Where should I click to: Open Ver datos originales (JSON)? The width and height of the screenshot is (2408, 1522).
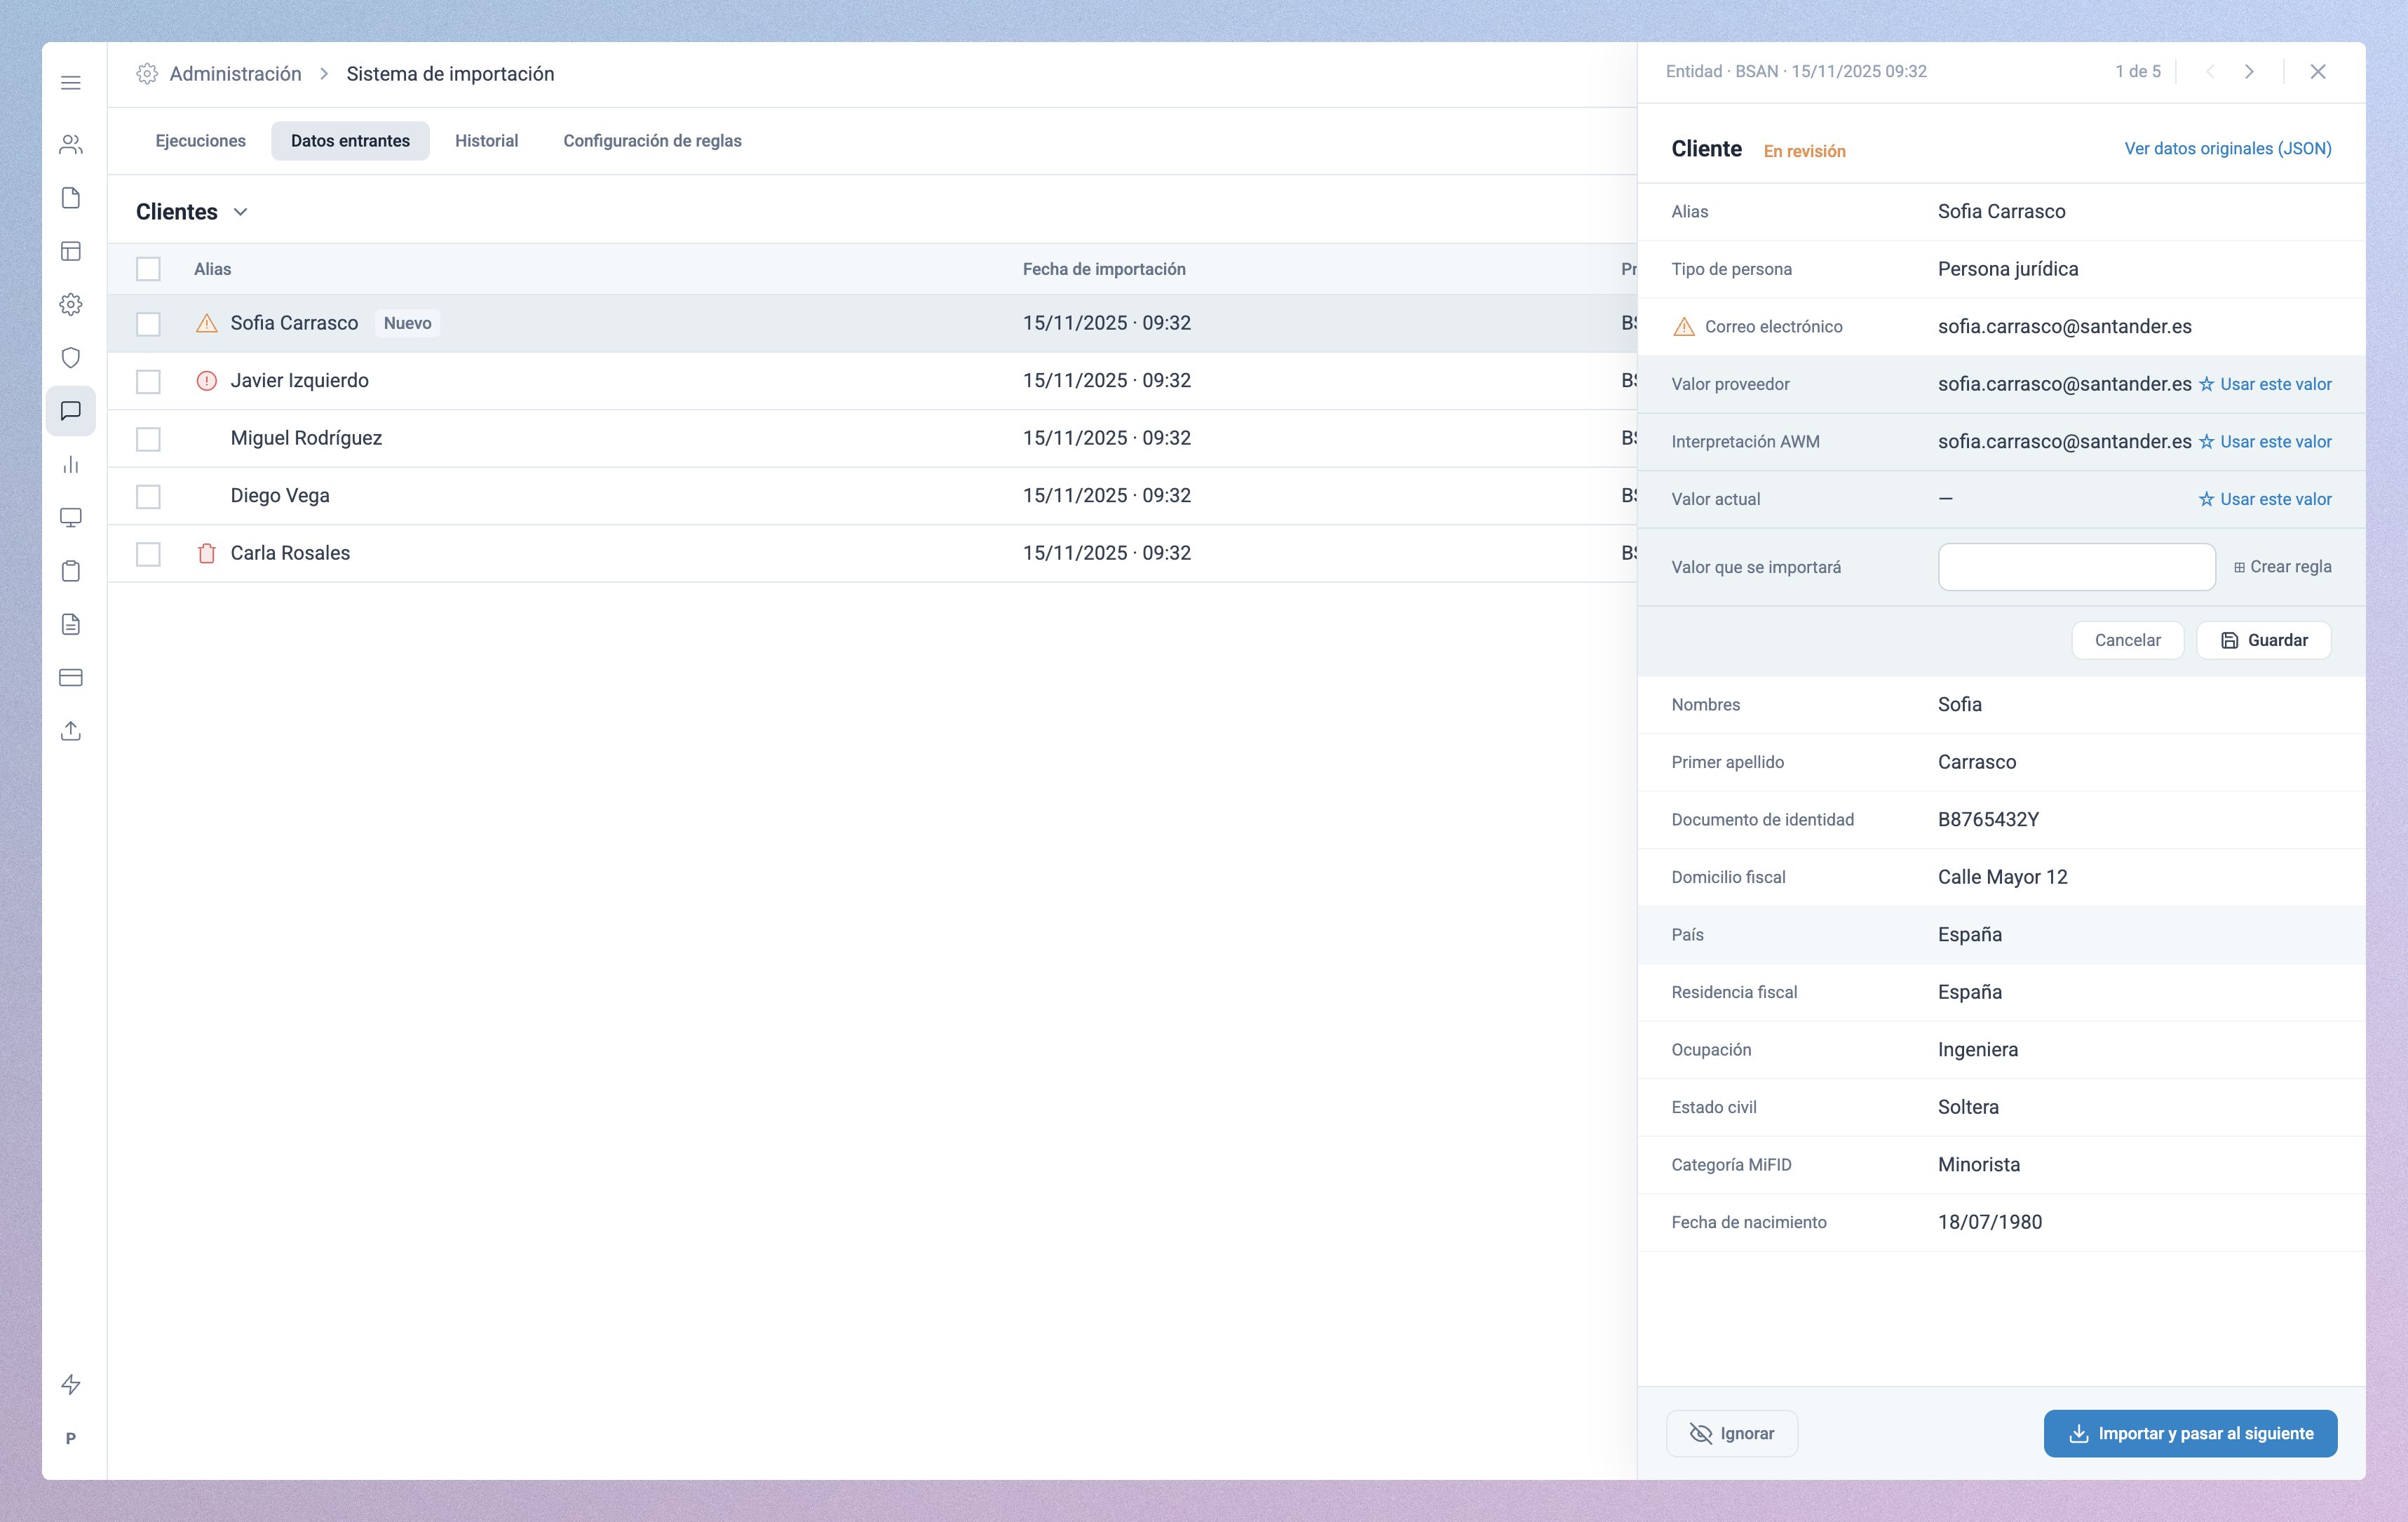(x=2227, y=148)
